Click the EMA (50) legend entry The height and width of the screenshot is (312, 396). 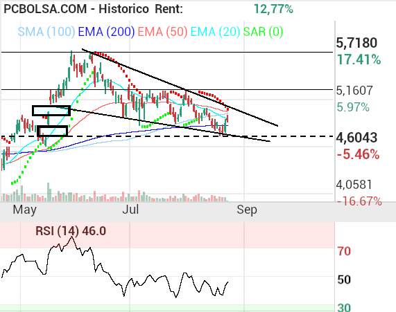(162, 32)
